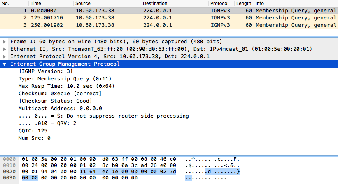Collapse the Internet Group Management Protocol section
Viewport: 338px width, 184px height.
pos(5,64)
